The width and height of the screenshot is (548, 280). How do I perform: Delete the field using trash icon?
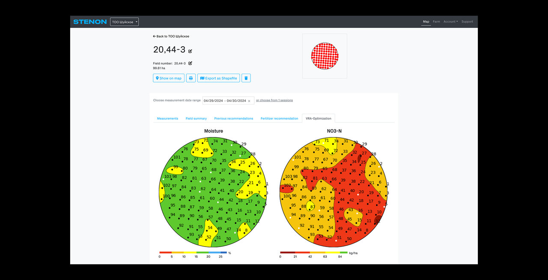pyautogui.click(x=246, y=78)
